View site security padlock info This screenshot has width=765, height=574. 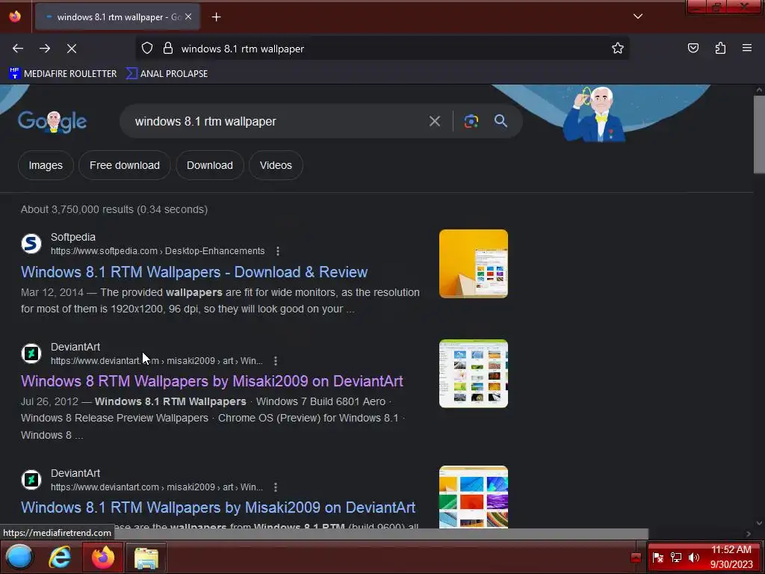pyautogui.click(x=168, y=49)
